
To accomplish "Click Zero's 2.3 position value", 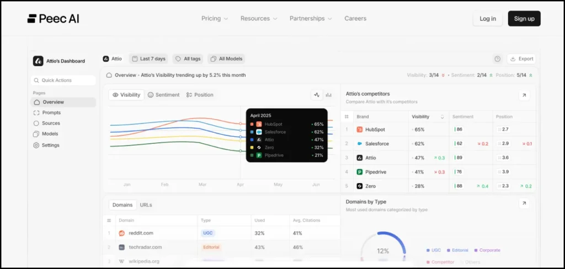I will click(504, 186).
